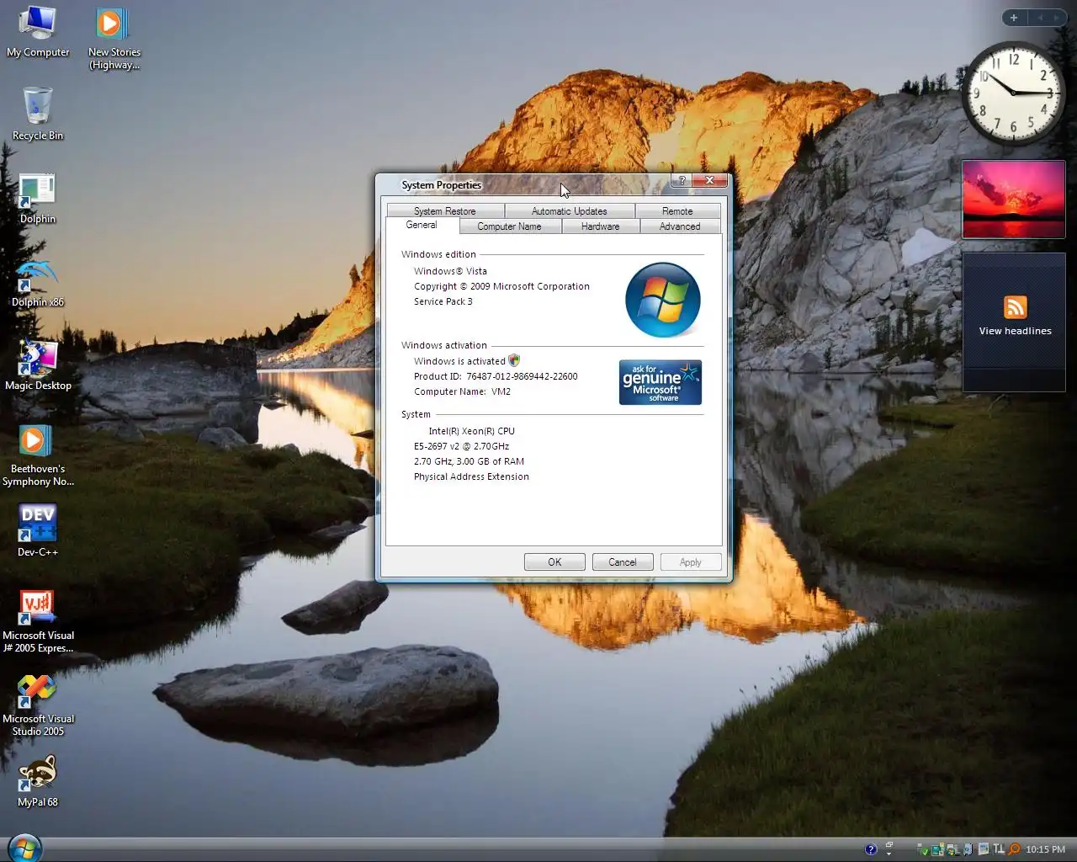Switch to the Computer Name tab
The width and height of the screenshot is (1077, 862).
point(510,226)
